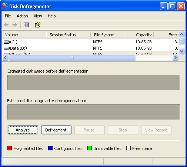
Task: Minimize the Disk Defragmenter window
Action: [x=164, y=6]
